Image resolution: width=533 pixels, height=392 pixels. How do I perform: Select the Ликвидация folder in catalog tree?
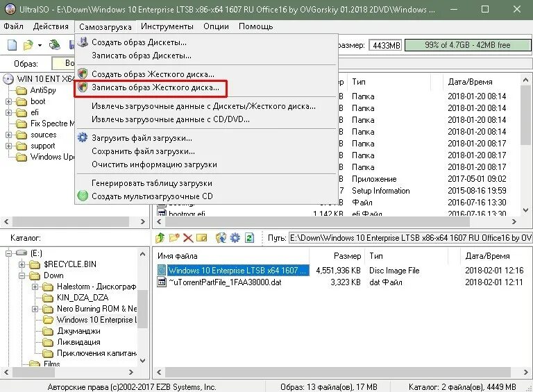(78, 342)
